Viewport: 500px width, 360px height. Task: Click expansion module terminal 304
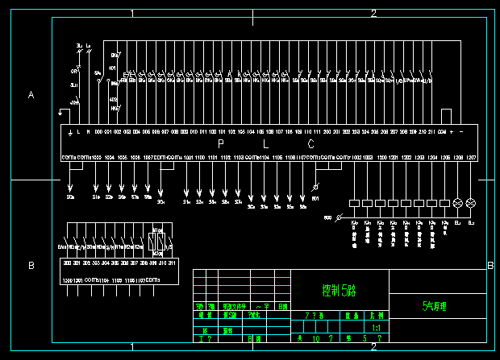pyautogui.click(x=105, y=263)
